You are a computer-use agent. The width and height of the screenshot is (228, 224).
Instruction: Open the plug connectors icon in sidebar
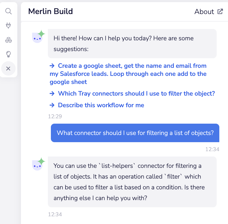(x=8, y=26)
